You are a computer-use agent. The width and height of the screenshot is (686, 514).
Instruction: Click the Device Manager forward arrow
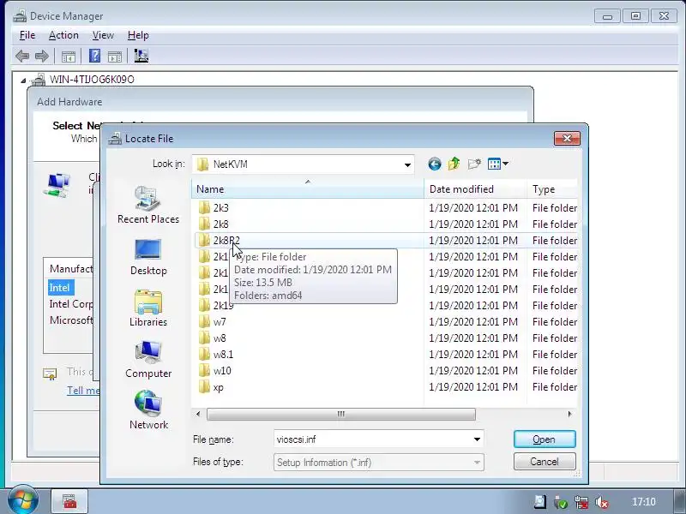pos(41,56)
